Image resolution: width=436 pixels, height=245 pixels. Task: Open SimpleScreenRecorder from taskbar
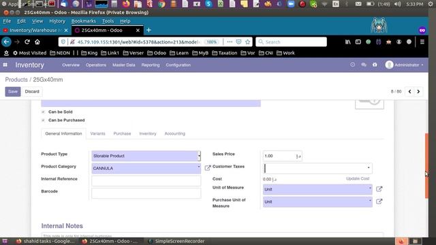tap(176, 242)
